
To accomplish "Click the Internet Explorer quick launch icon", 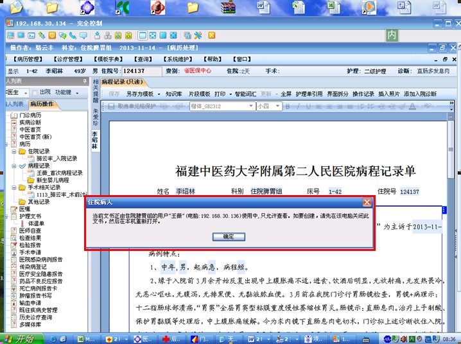I will (53, 339).
